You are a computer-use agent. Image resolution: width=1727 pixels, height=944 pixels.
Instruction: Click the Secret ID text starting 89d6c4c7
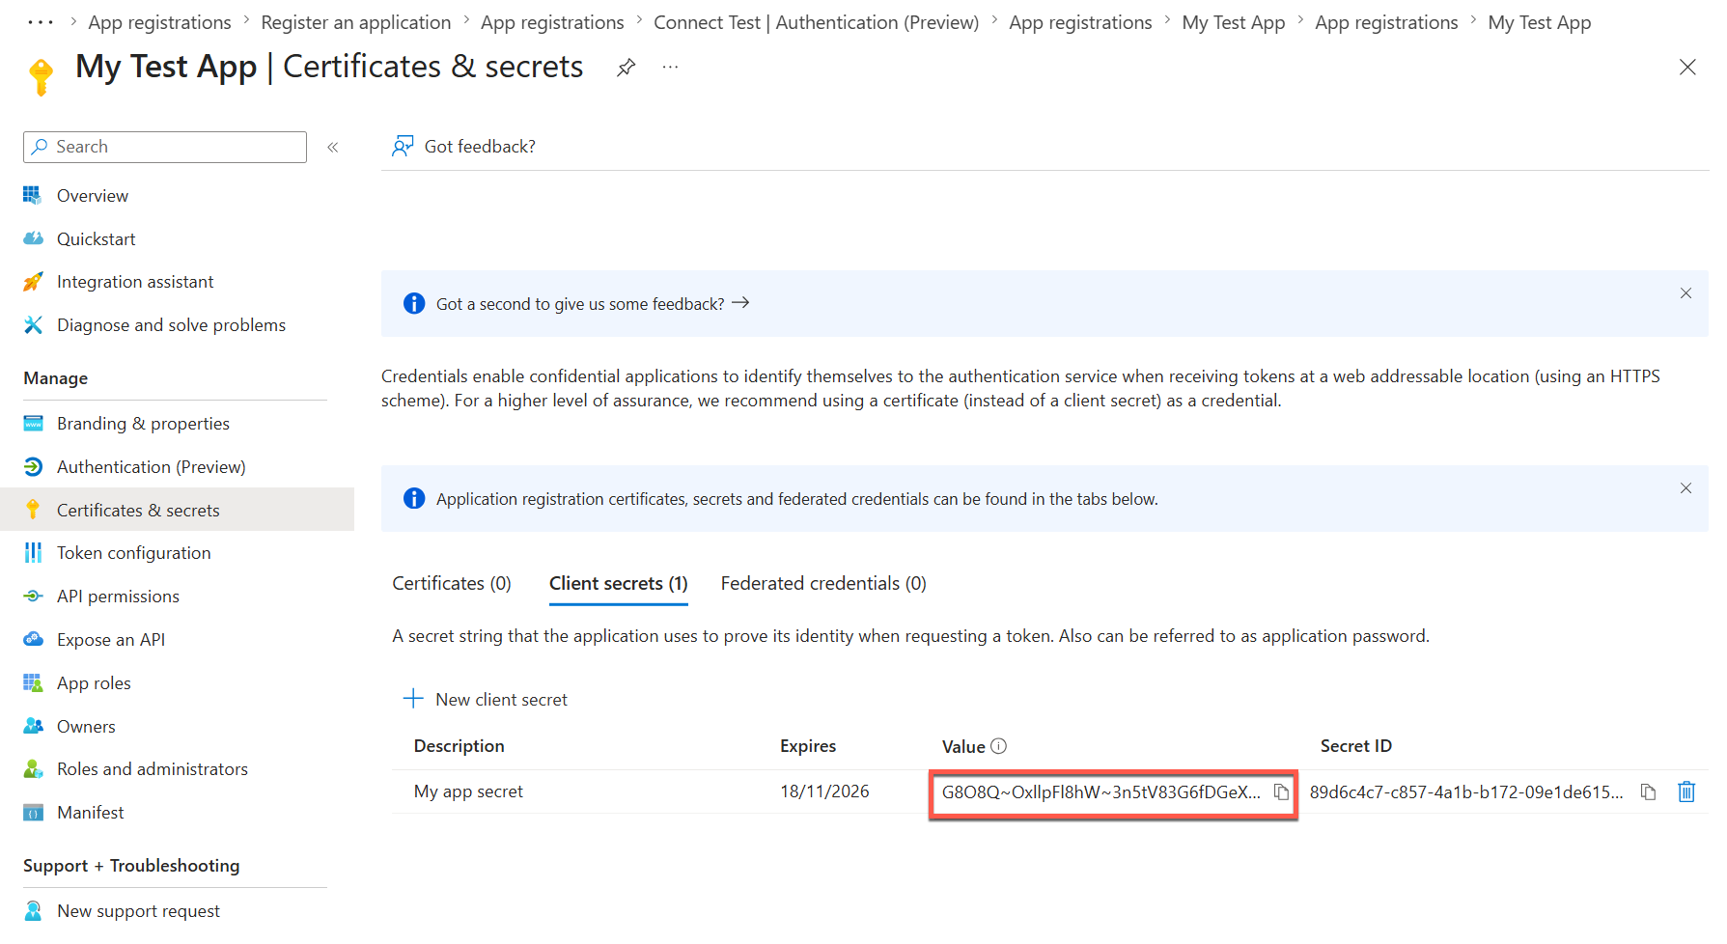[x=1466, y=792]
